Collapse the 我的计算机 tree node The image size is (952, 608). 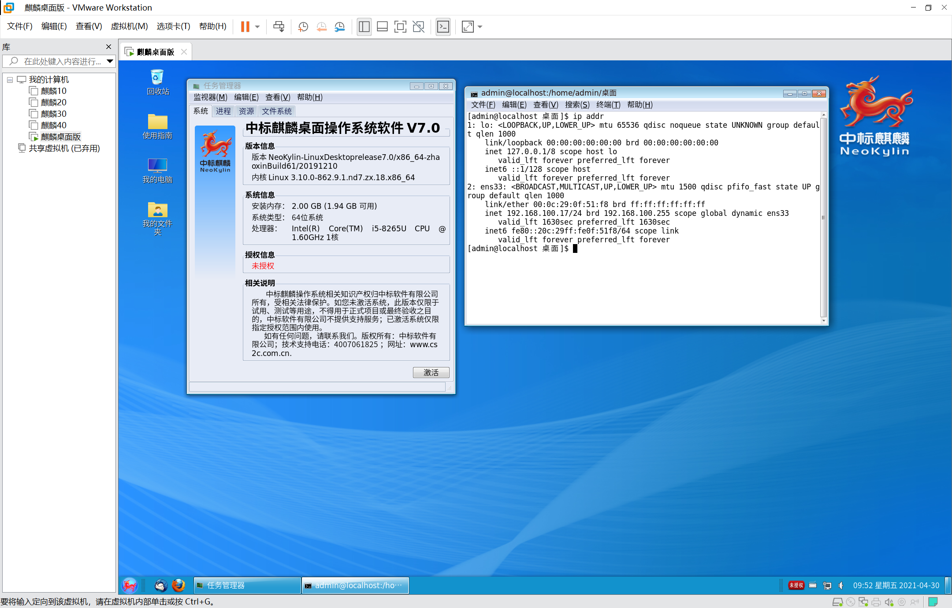click(x=10, y=80)
